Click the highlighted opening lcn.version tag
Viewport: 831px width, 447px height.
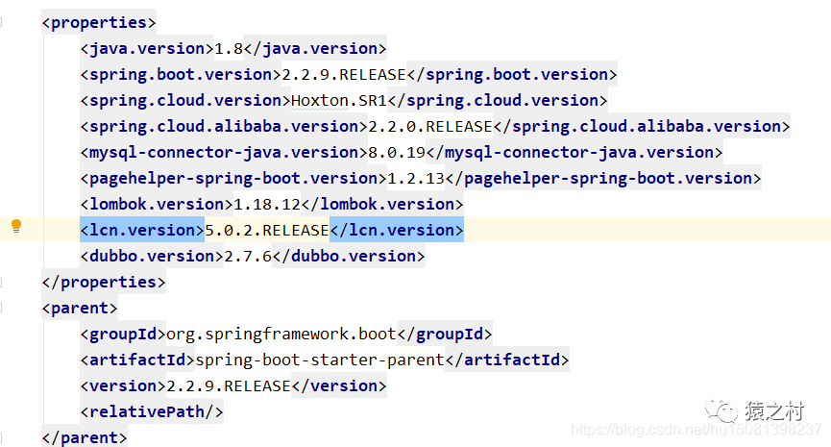[x=142, y=230]
